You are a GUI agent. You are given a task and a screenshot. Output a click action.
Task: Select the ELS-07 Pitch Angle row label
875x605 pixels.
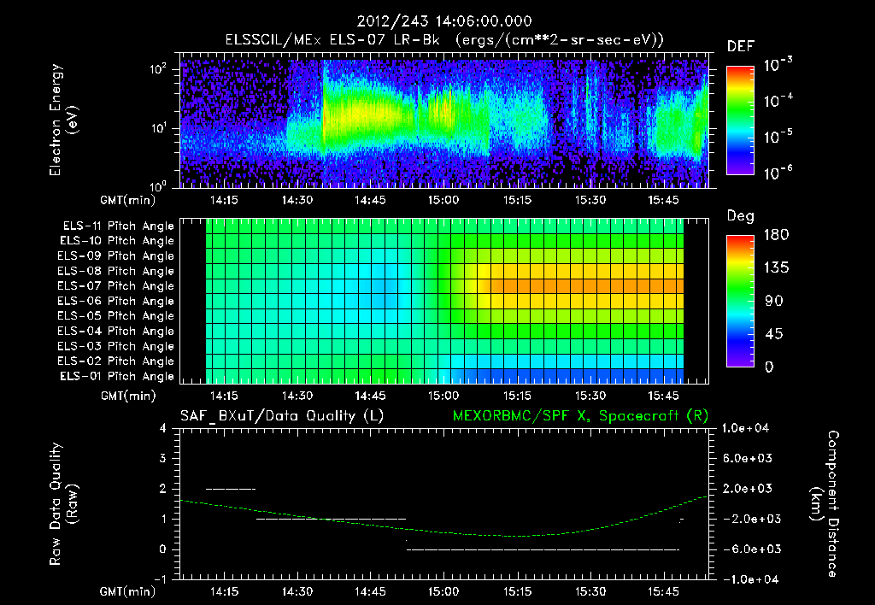pos(115,285)
